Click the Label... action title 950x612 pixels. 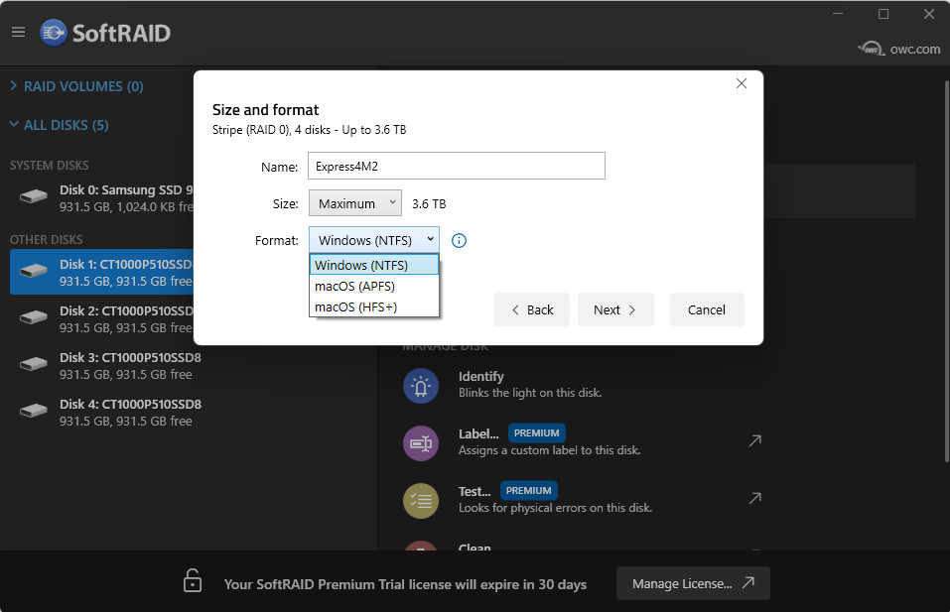478,434
